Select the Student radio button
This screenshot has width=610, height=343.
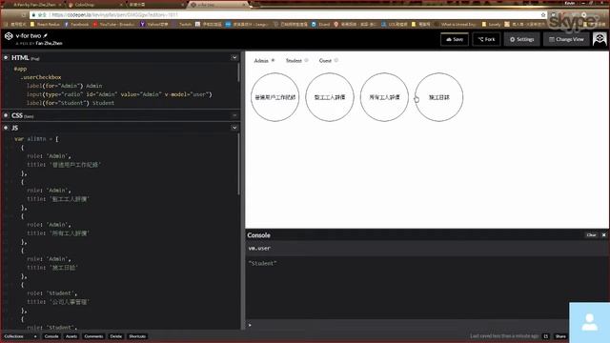pos(306,60)
